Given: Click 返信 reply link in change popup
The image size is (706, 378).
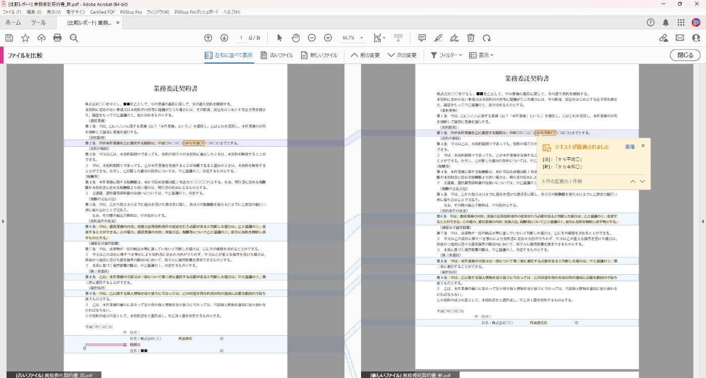Looking at the screenshot, I should tap(630, 147).
